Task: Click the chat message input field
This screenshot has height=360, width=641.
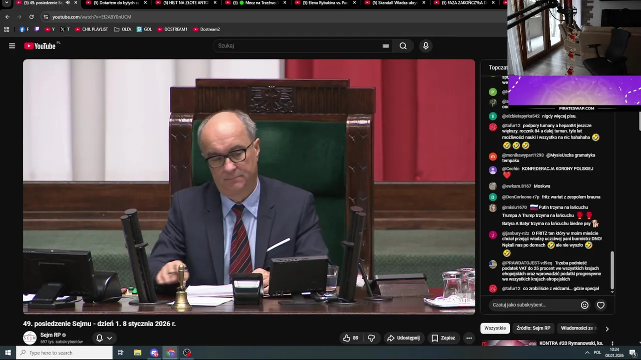Action: click(533, 305)
